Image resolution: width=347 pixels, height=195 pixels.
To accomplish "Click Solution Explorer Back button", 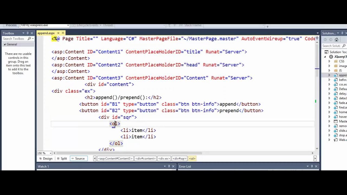I will pyautogui.click(x=325, y=40).
